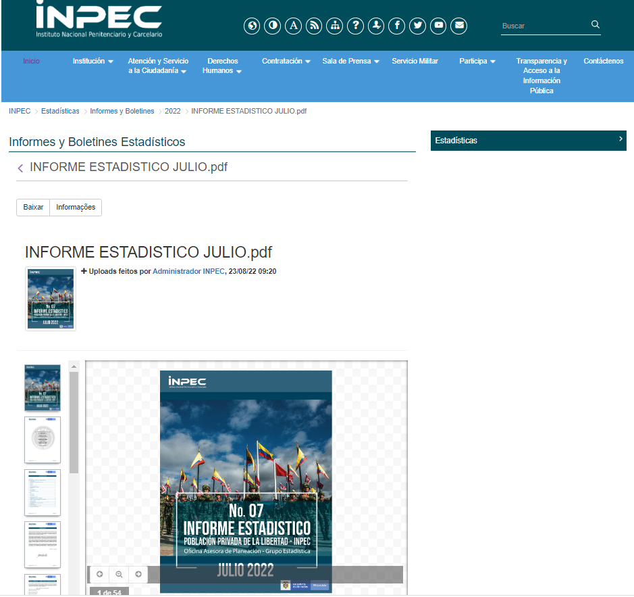Toggle high contrast mode icon
The height and width of the screenshot is (597, 634).
pyautogui.click(x=272, y=26)
